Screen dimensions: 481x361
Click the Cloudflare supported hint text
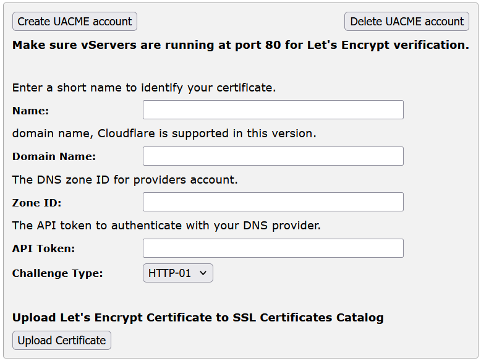coord(164,134)
